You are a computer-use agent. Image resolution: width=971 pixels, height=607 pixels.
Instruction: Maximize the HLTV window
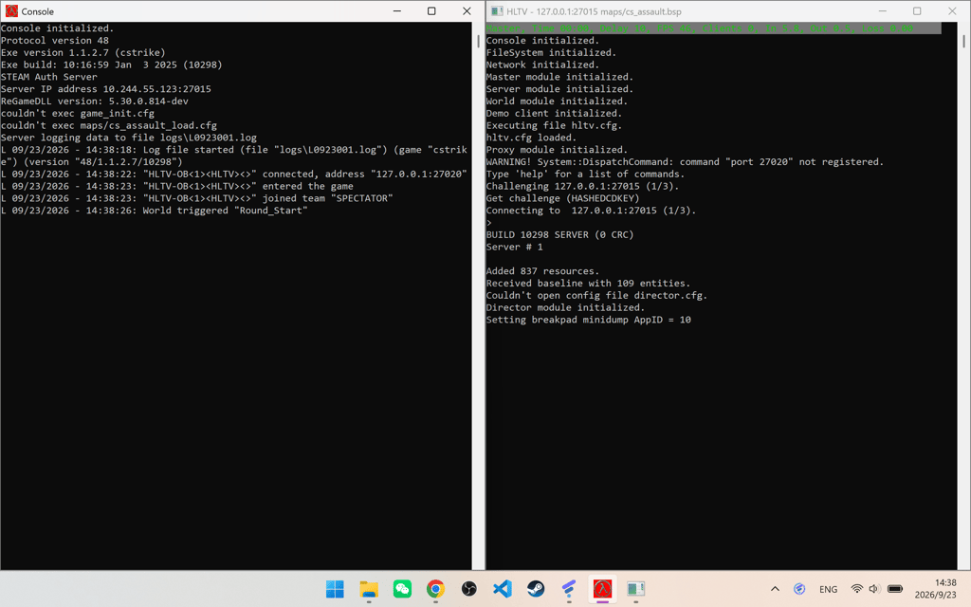tap(917, 11)
